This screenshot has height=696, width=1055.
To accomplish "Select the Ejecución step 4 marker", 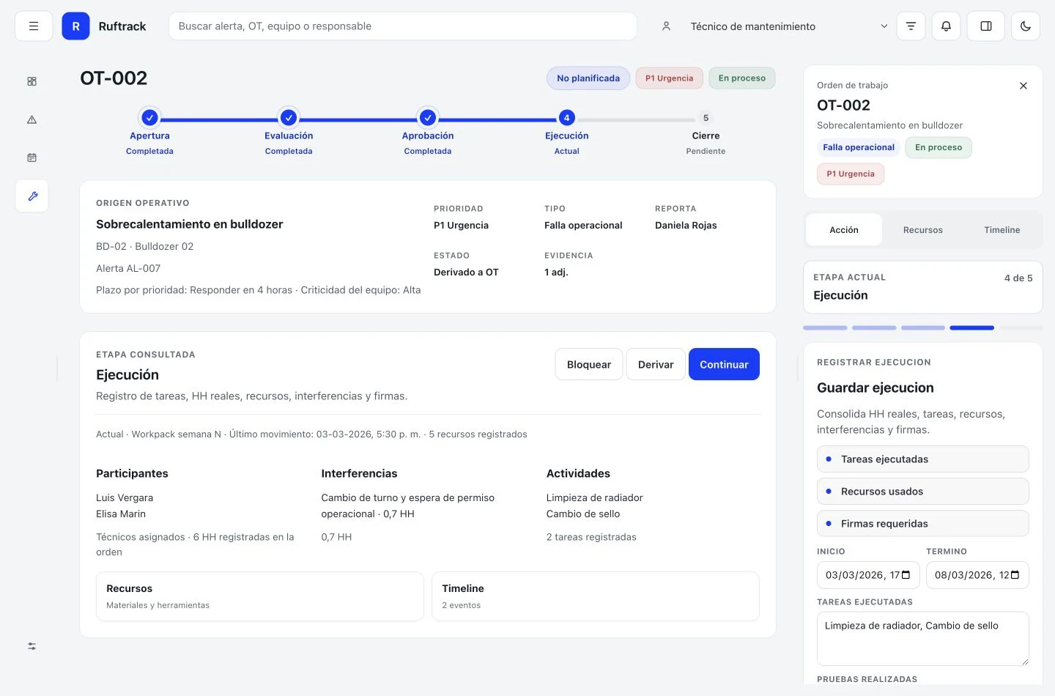I will [566, 117].
